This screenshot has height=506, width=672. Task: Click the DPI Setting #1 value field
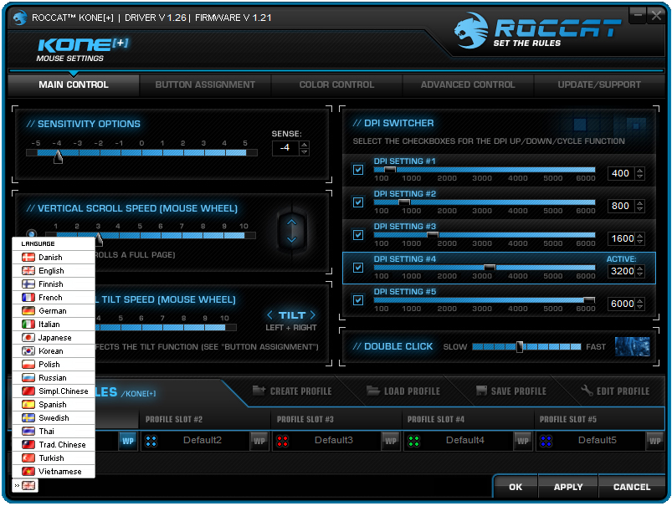pyautogui.click(x=621, y=173)
